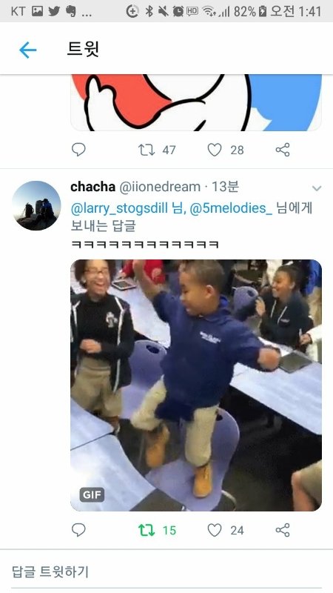Open tweet options chevron beside 13분
The image size is (333, 593).
coord(317,188)
